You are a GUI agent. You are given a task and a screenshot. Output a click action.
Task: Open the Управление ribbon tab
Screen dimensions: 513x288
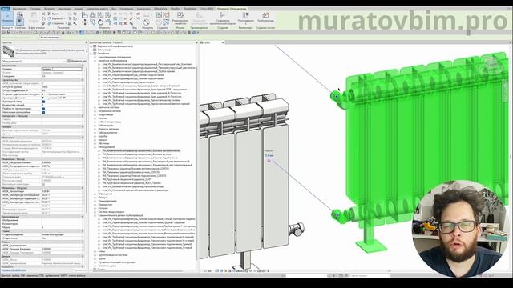tap(127, 9)
